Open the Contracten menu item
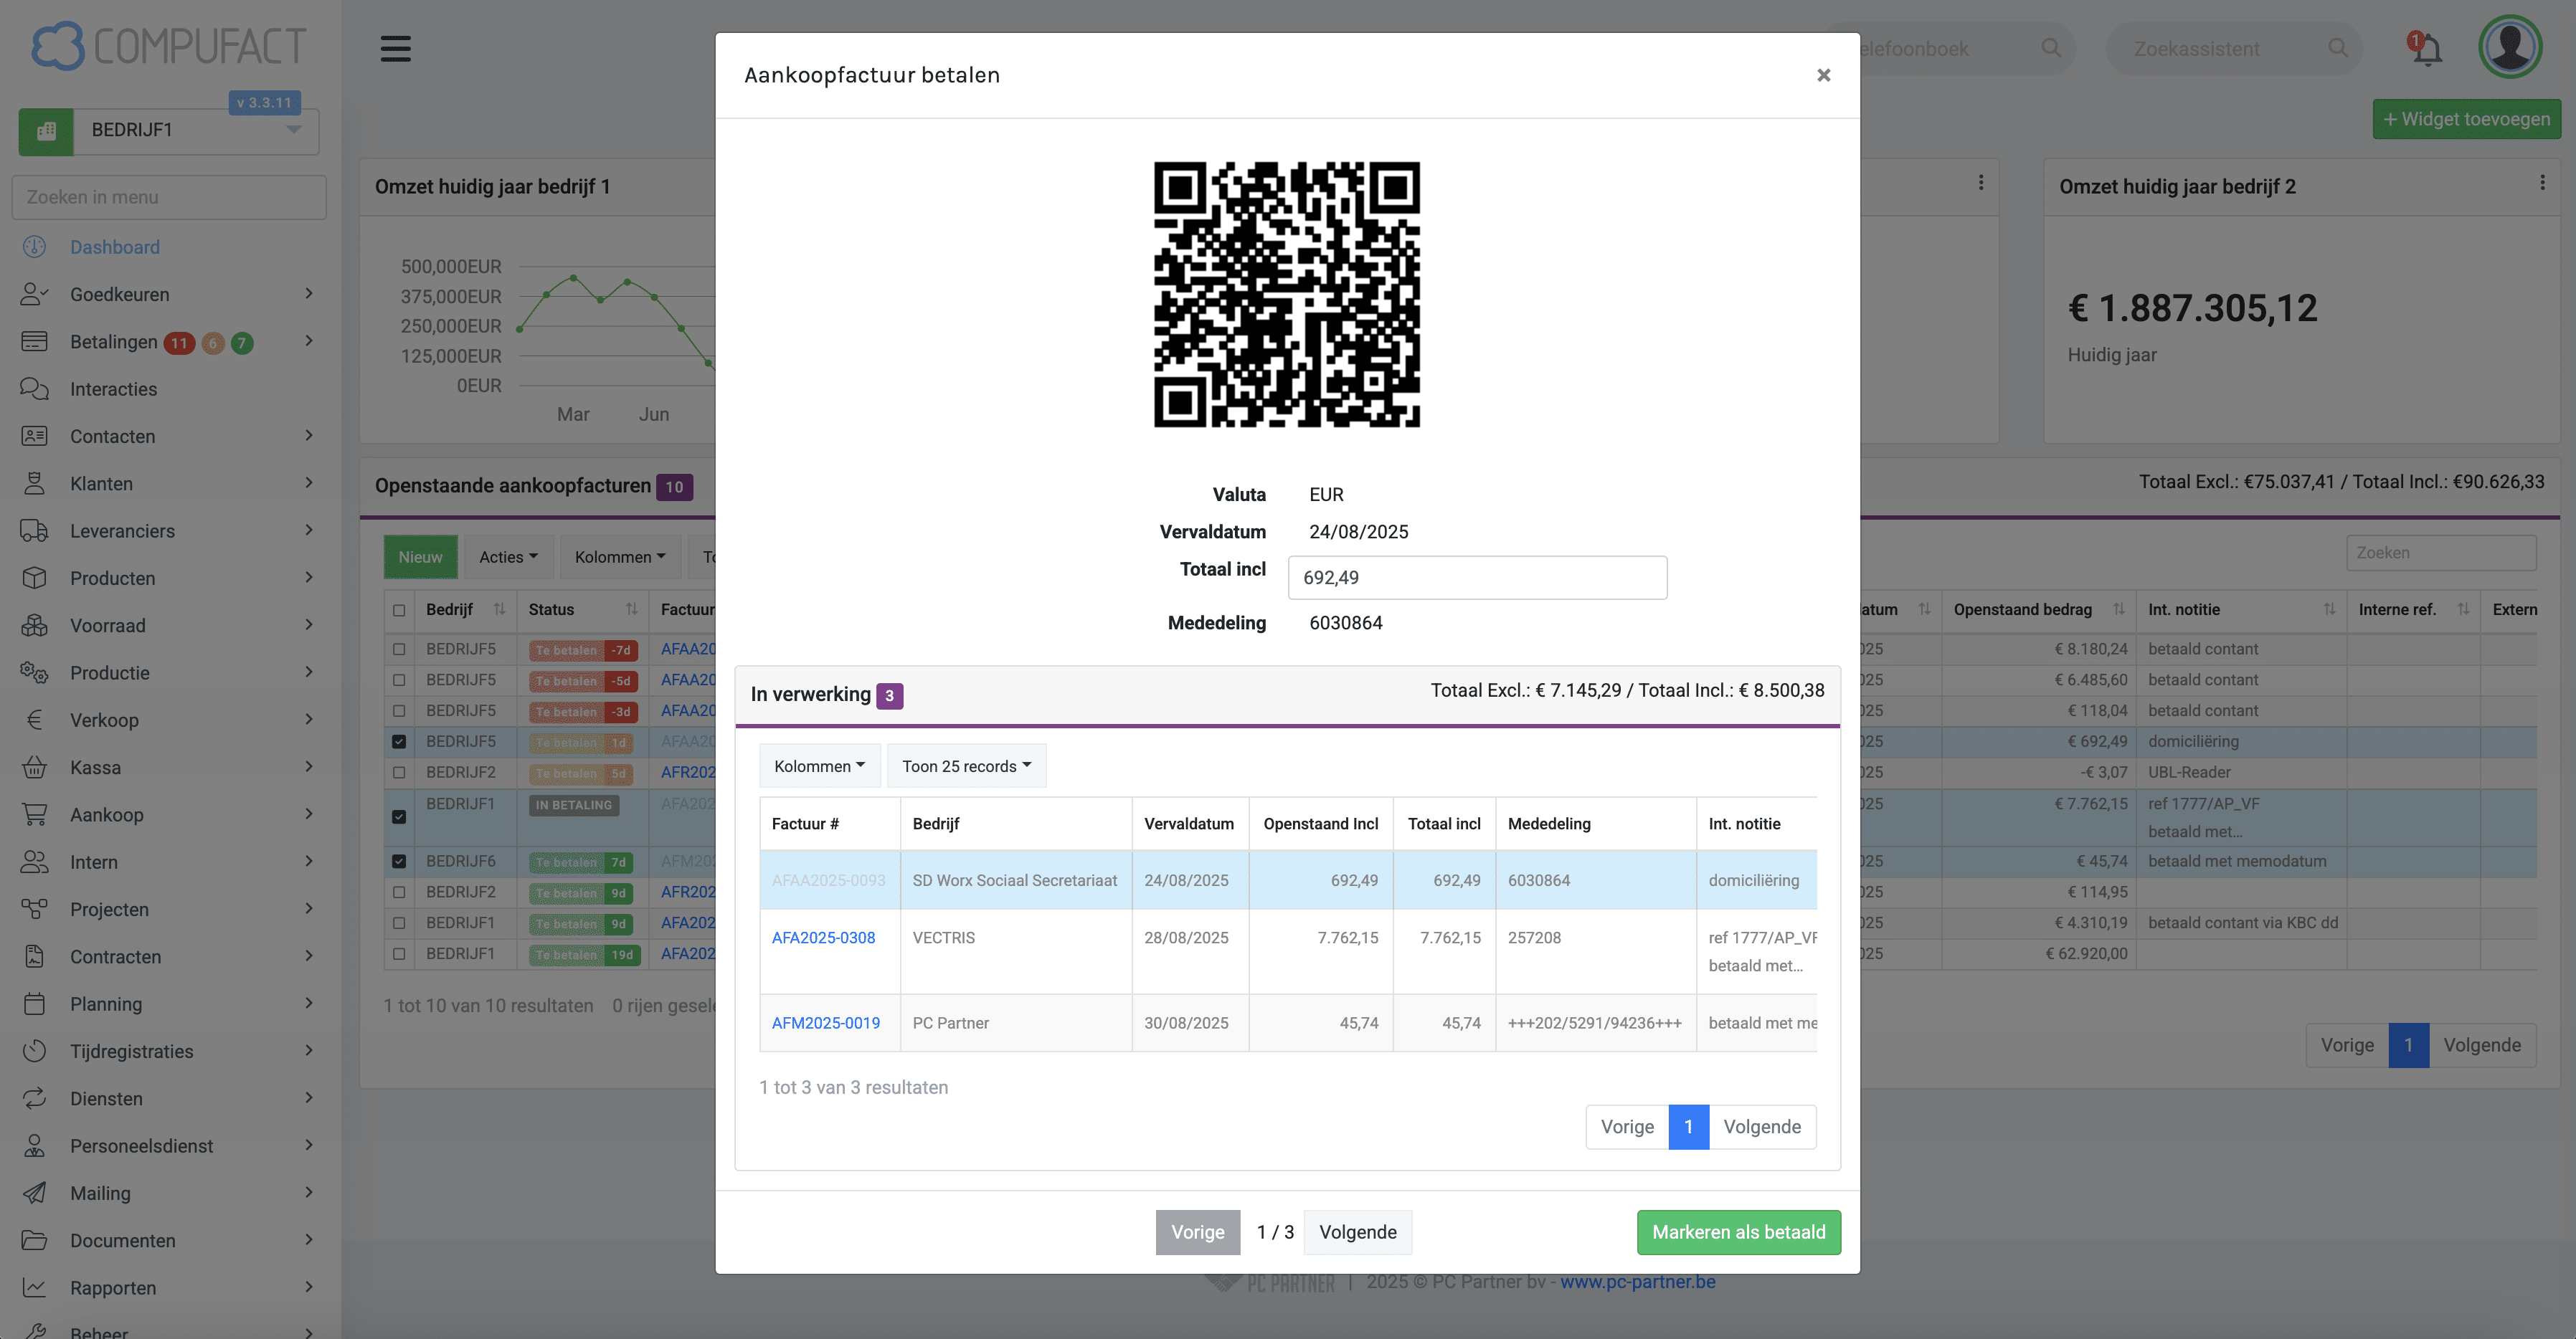2576x1339 pixels. click(x=115, y=956)
